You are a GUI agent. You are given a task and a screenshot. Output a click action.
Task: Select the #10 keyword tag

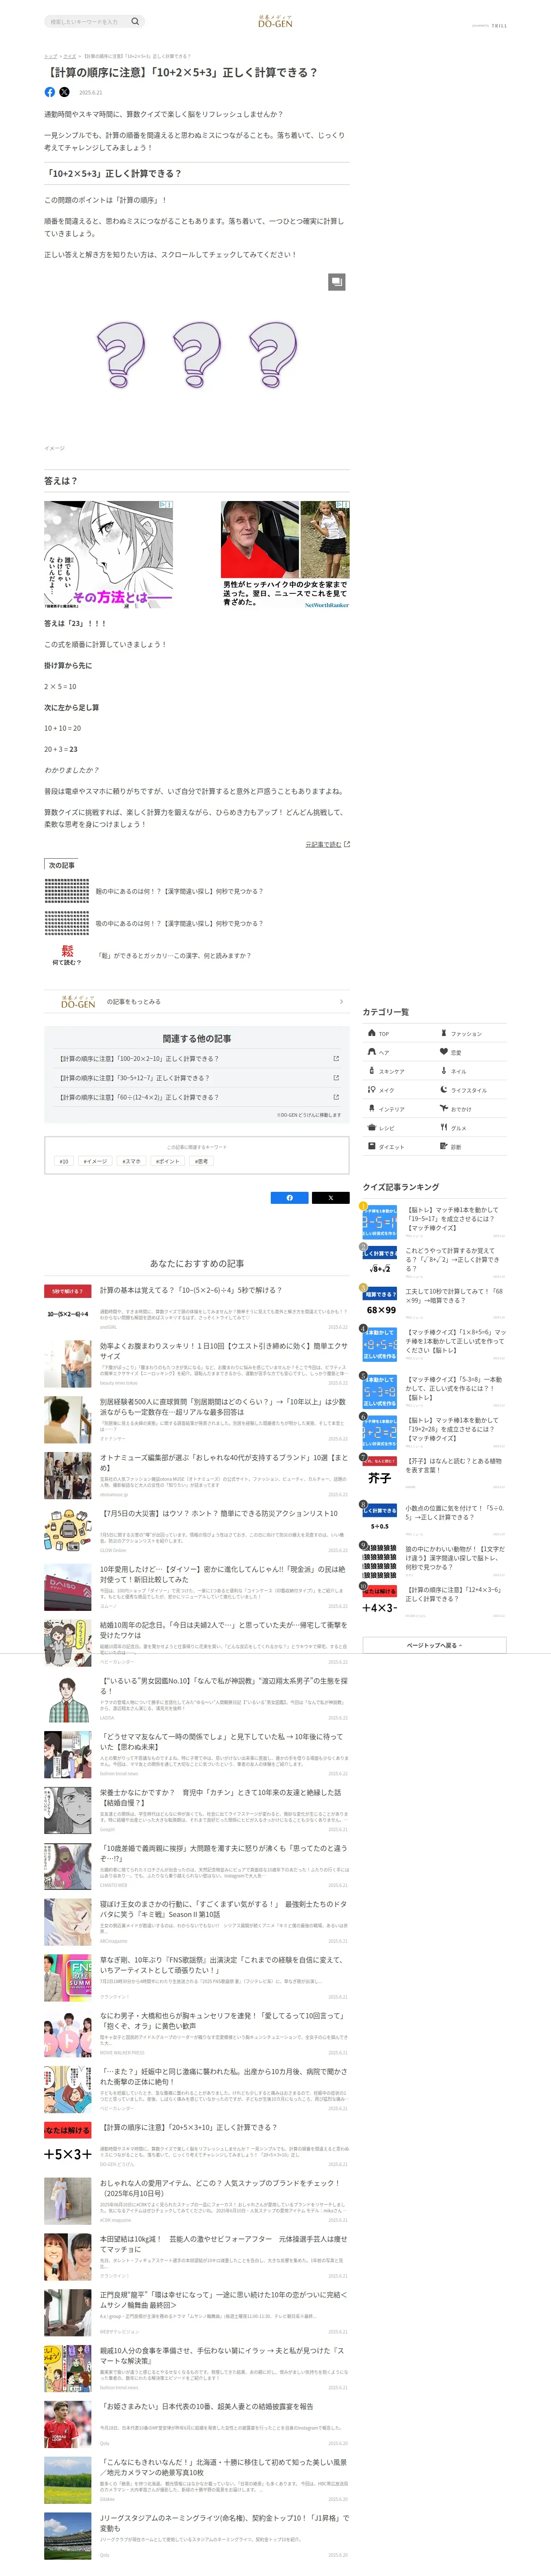[x=64, y=1161]
